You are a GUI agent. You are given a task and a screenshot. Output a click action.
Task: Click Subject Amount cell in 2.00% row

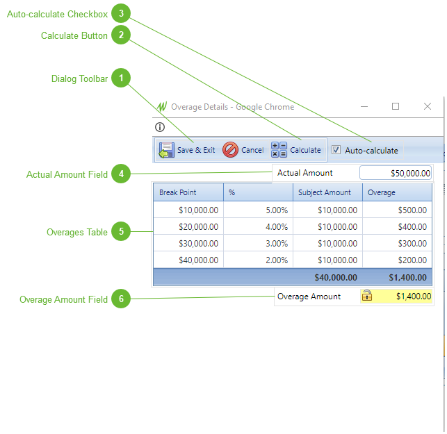click(328, 260)
